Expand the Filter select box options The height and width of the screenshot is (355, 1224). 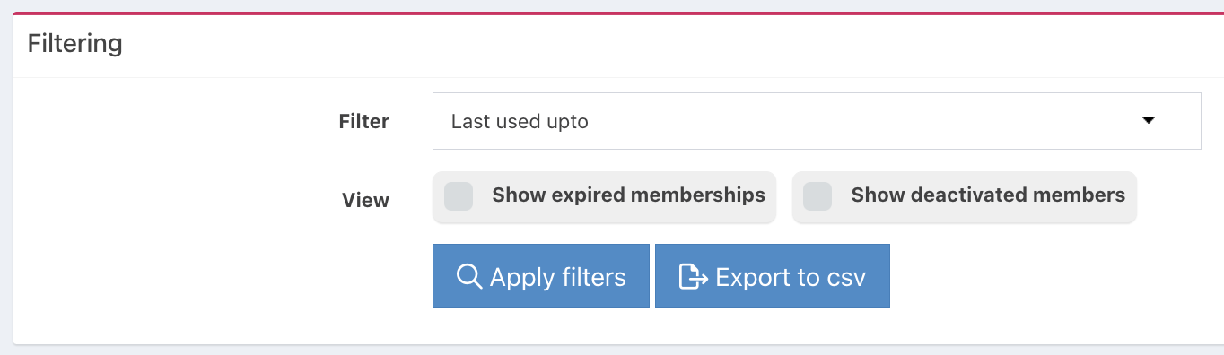click(817, 121)
